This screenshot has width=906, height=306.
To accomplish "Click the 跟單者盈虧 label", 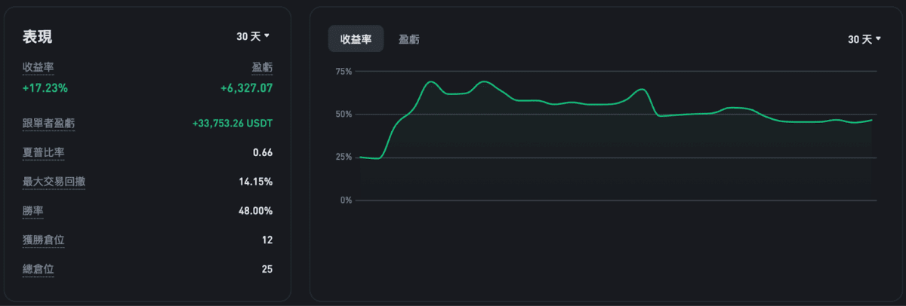I will [48, 124].
